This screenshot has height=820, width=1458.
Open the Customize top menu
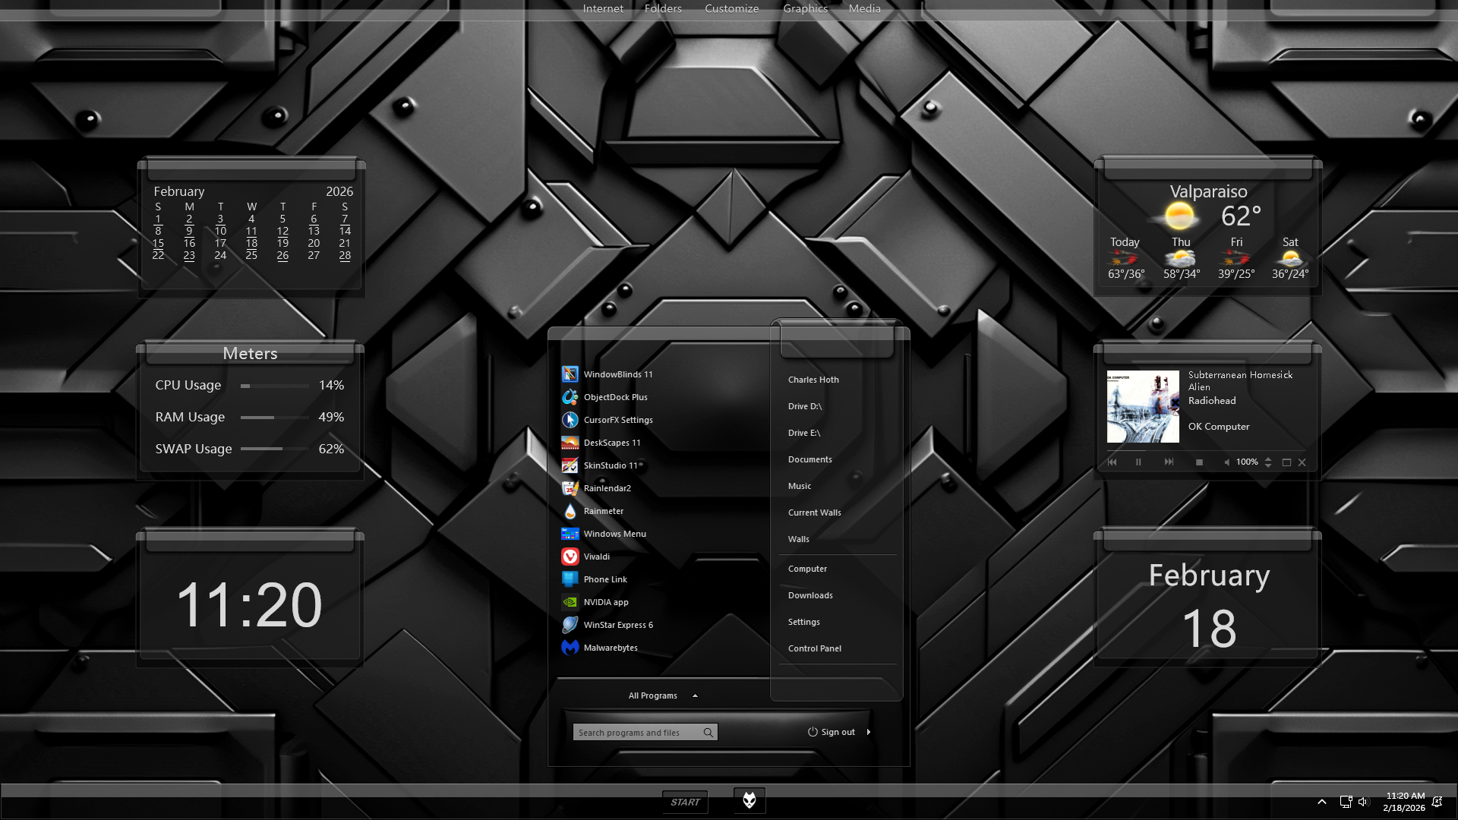pyautogui.click(x=731, y=8)
